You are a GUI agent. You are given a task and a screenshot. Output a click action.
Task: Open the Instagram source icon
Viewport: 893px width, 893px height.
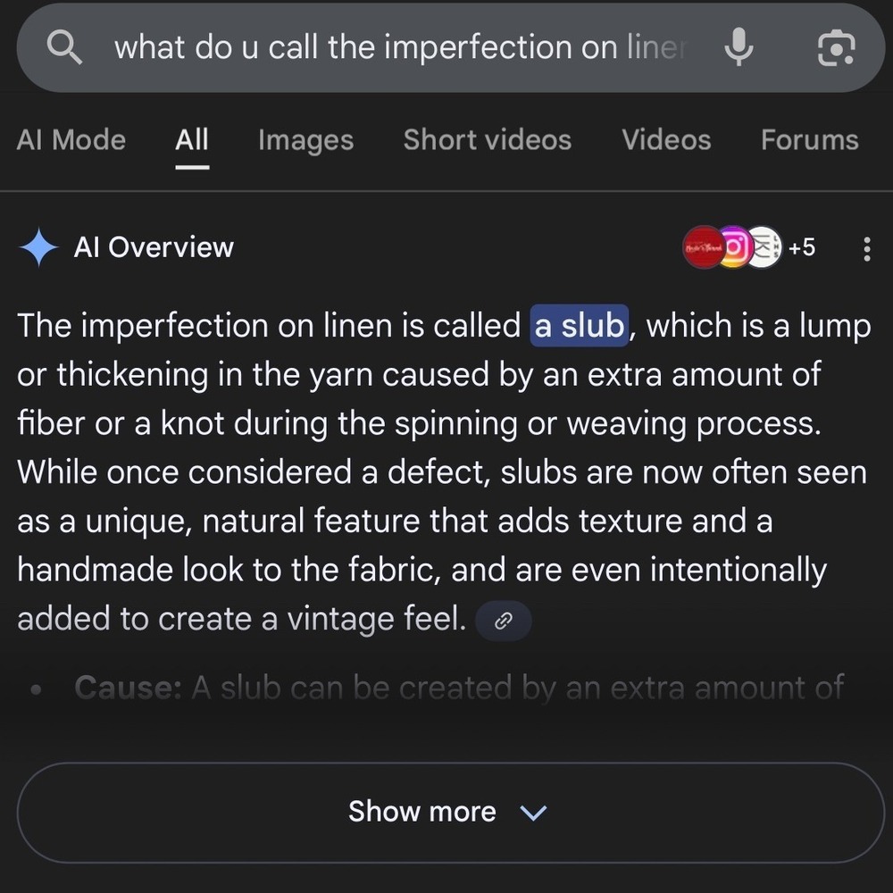click(735, 247)
